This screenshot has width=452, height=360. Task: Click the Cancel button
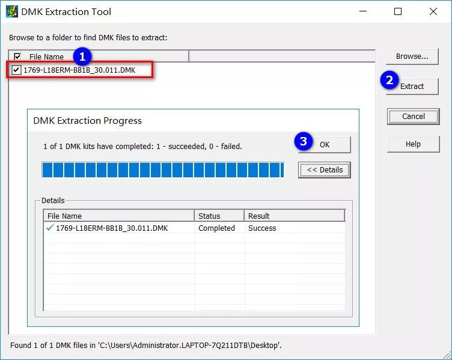click(x=413, y=116)
